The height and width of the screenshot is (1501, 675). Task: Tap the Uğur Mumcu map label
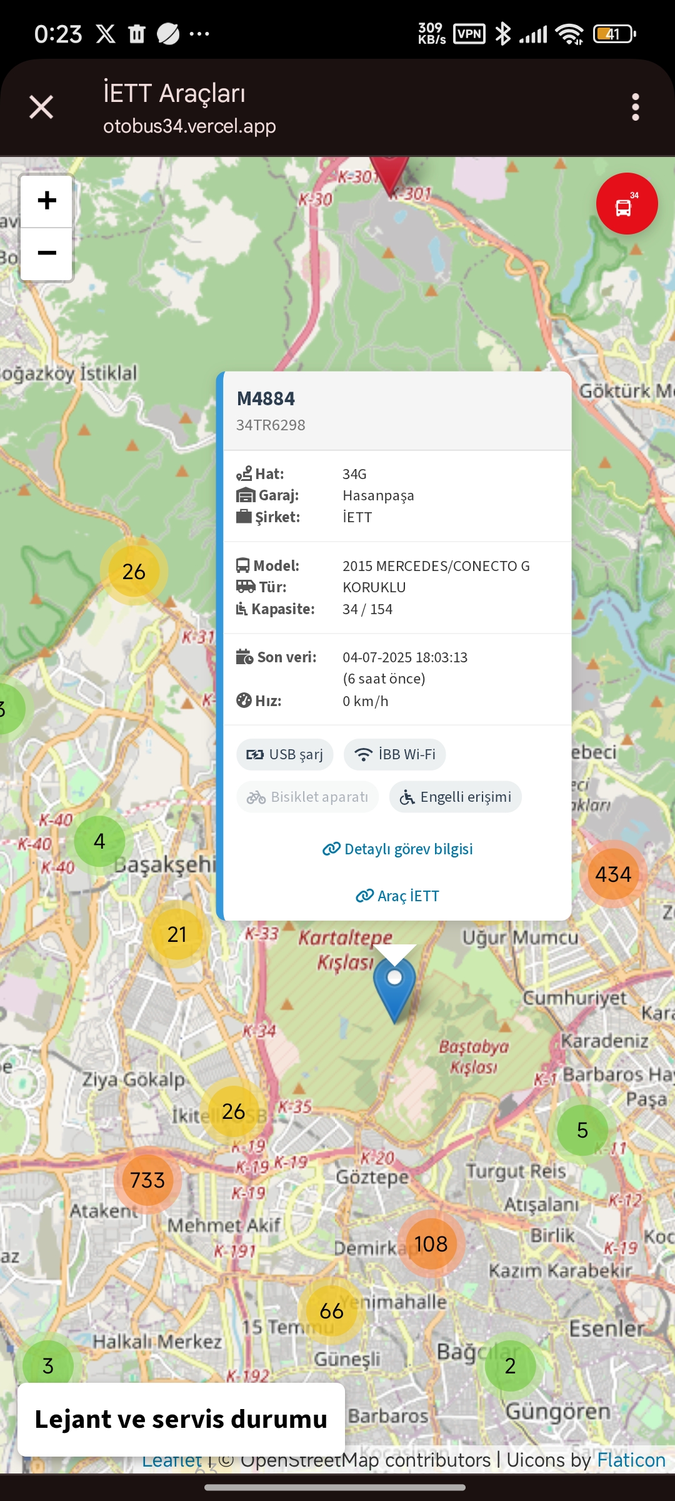[x=520, y=937]
